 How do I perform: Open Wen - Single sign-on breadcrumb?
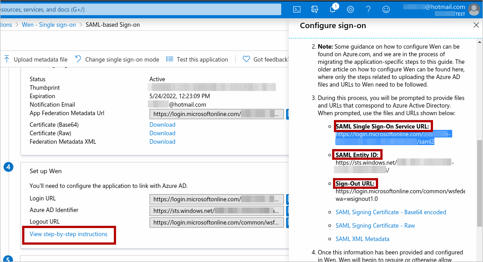(49, 25)
